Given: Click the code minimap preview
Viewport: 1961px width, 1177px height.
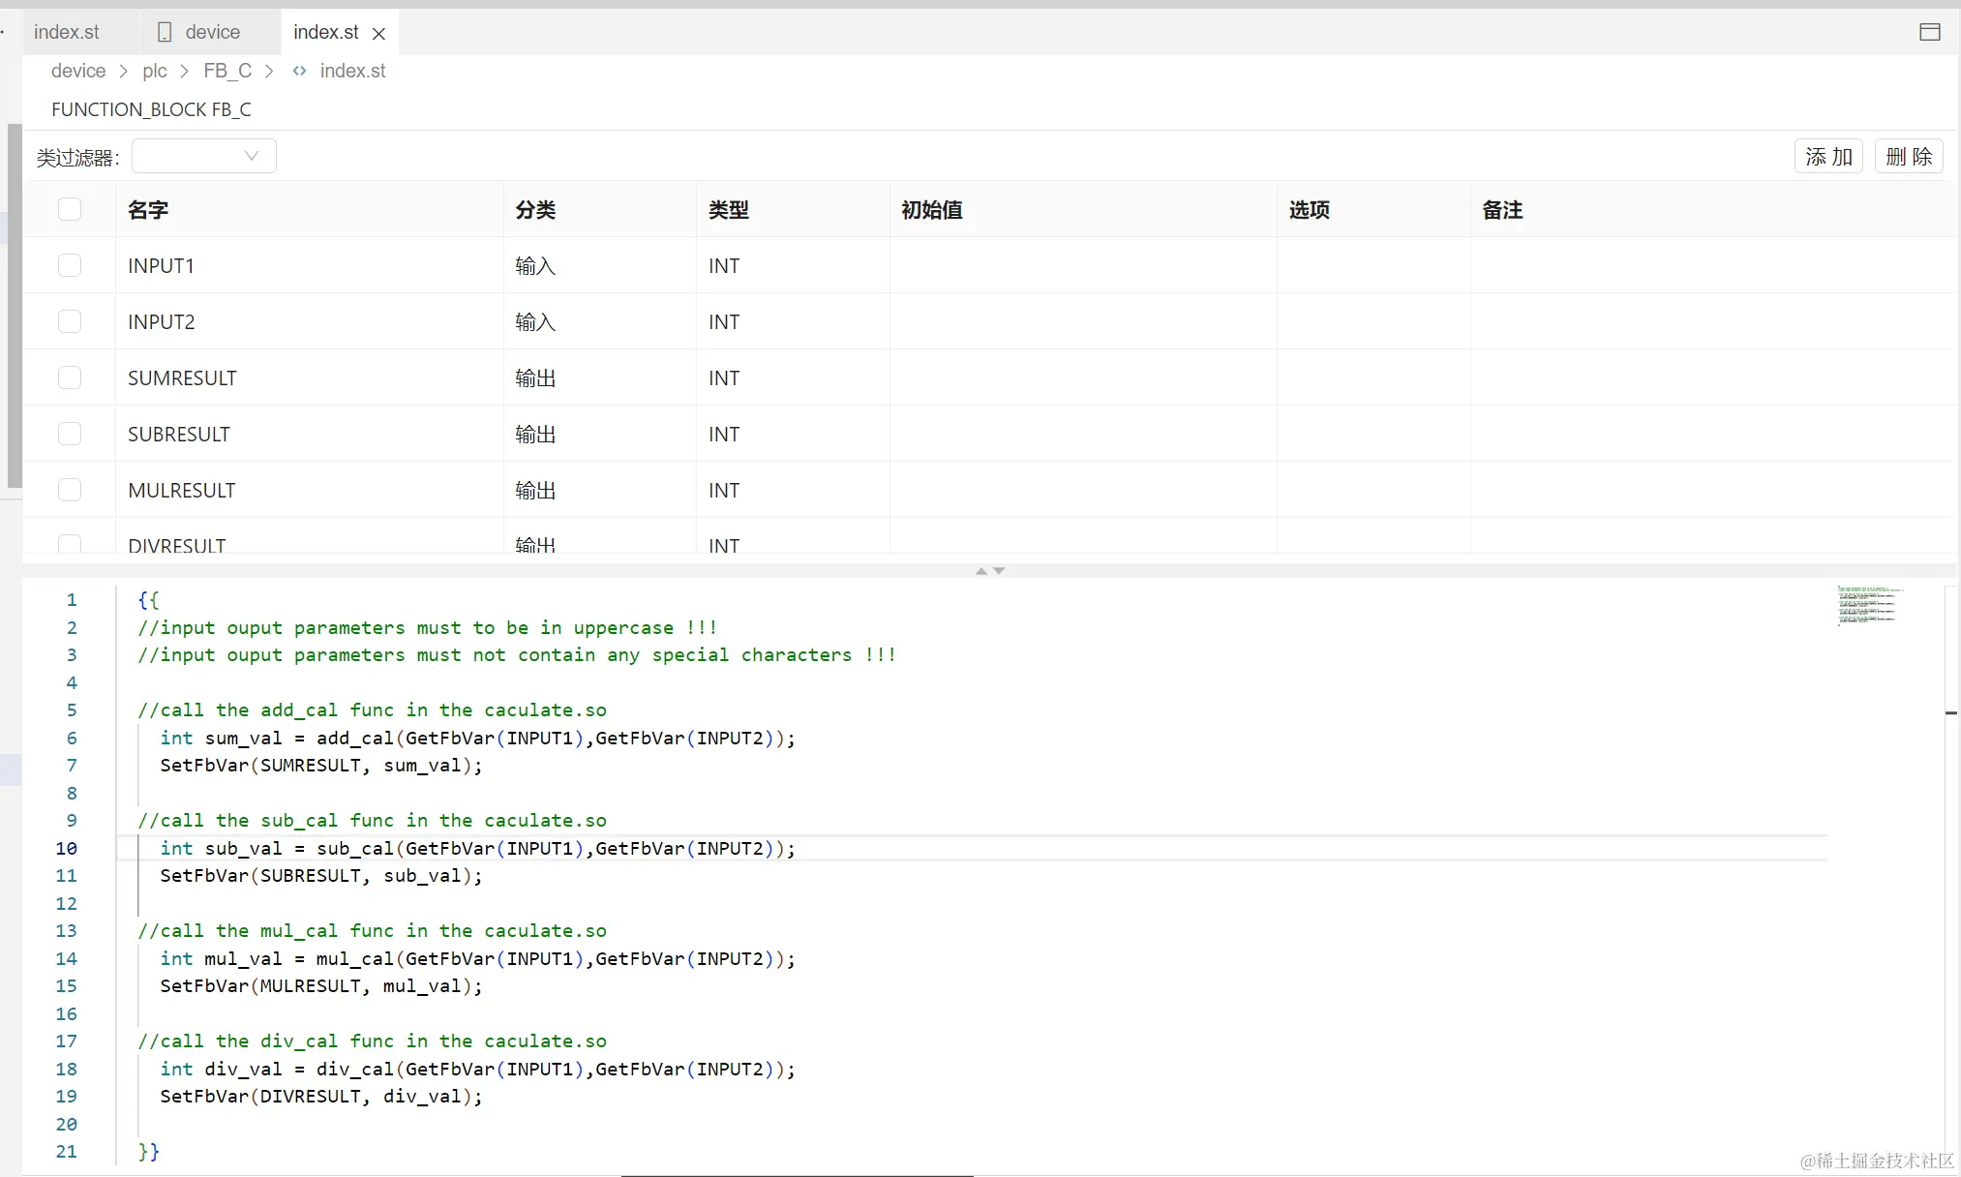Looking at the screenshot, I should point(1868,605).
